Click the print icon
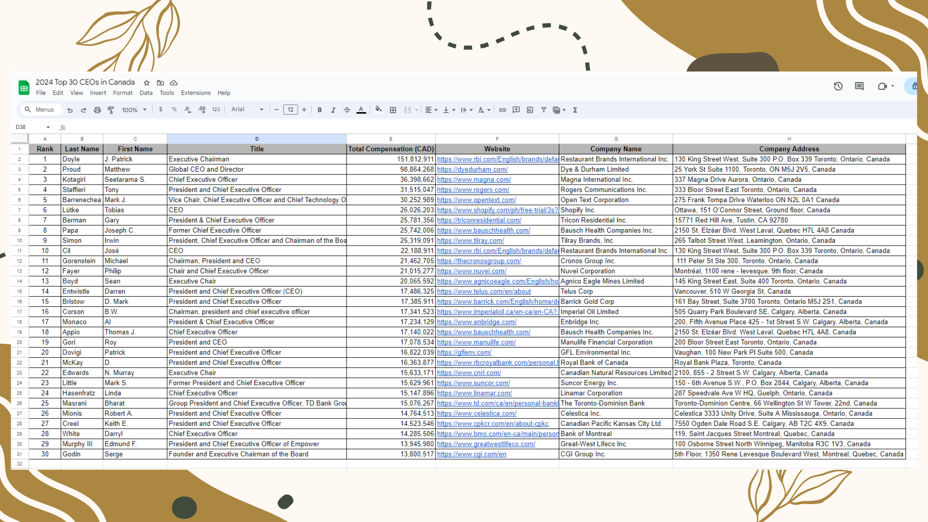 point(97,110)
